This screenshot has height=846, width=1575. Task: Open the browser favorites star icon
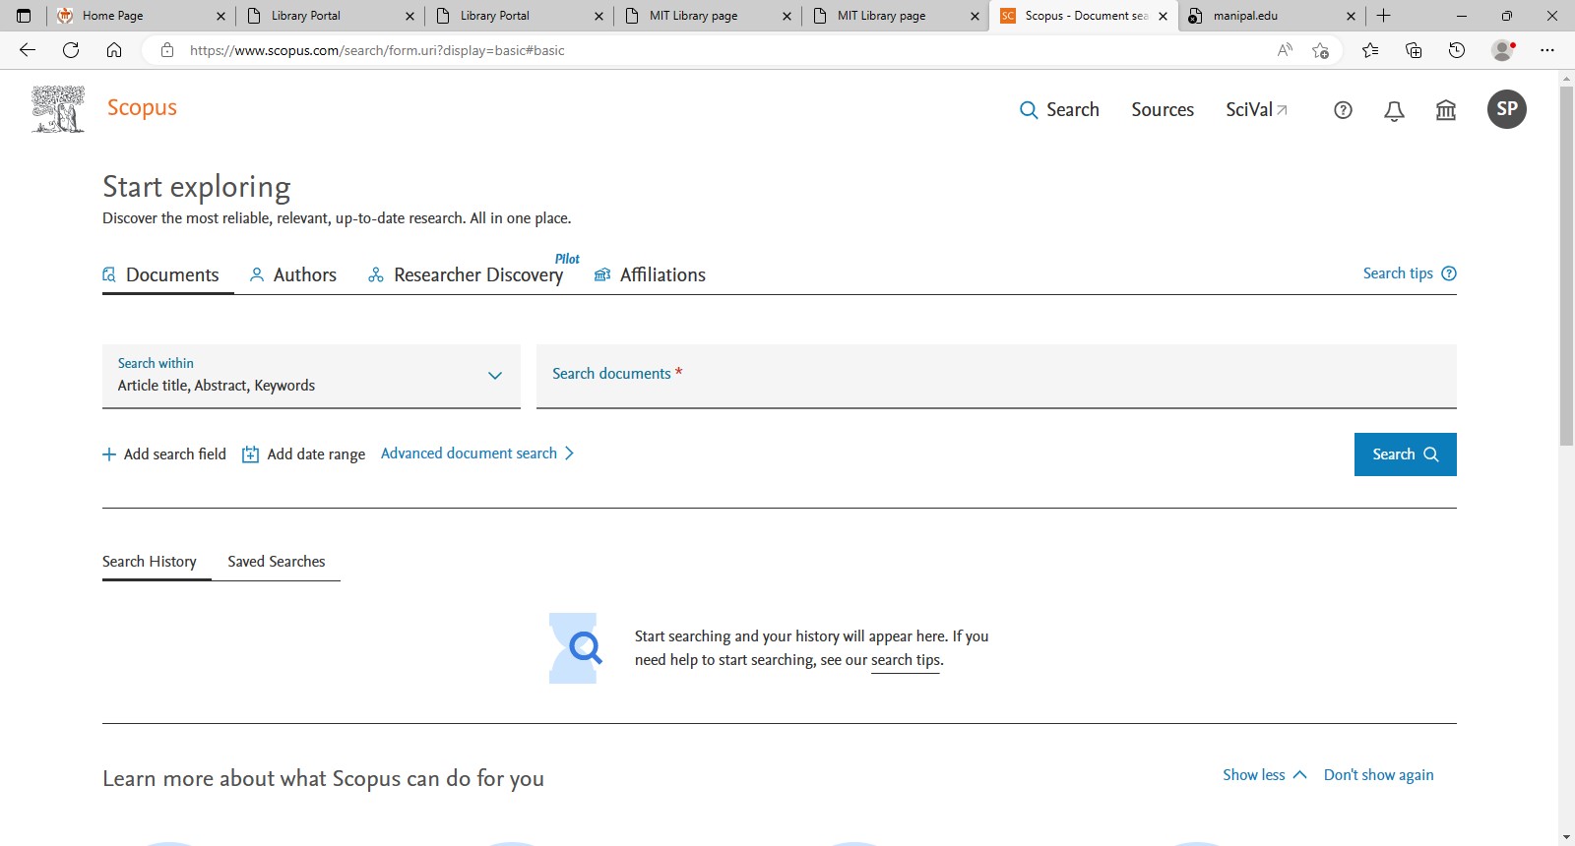point(1369,50)
